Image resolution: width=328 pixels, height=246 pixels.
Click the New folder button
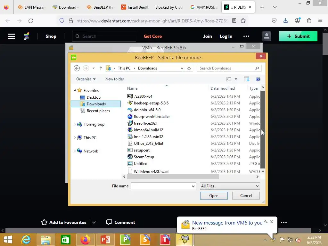tap(115, 79)
